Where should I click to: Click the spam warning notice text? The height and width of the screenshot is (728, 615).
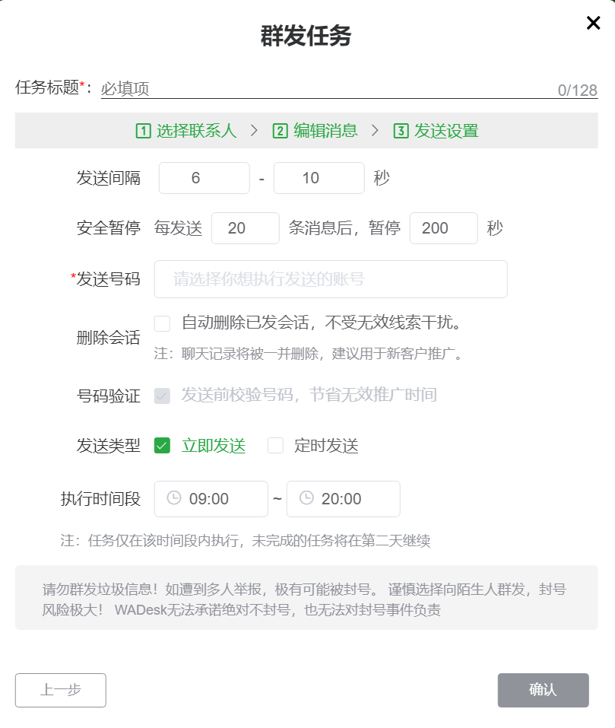[304, 599]
